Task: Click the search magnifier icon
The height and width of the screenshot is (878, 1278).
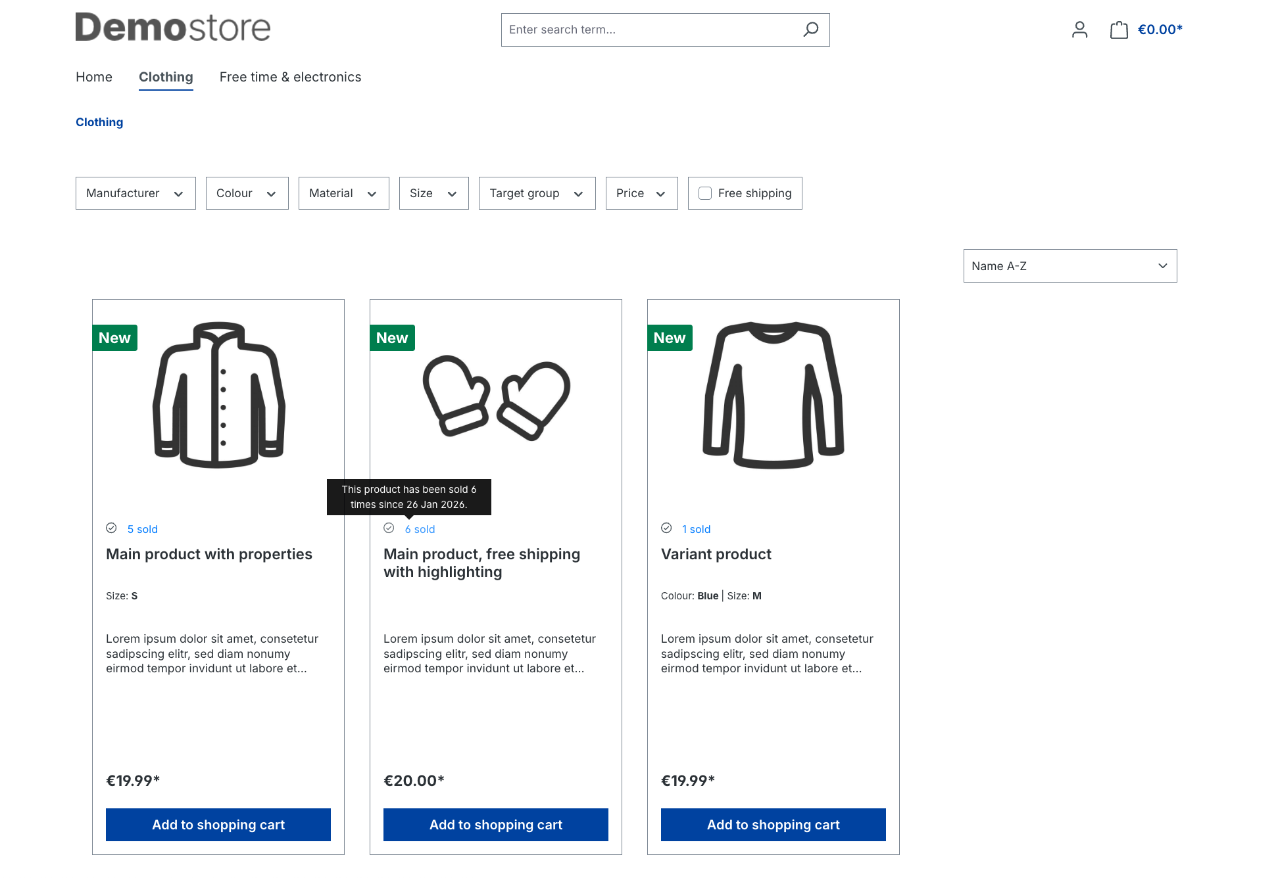Action: [x=810, y=30]
